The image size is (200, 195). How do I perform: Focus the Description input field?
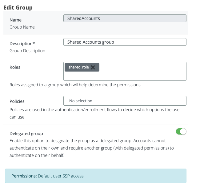point(125,42)
